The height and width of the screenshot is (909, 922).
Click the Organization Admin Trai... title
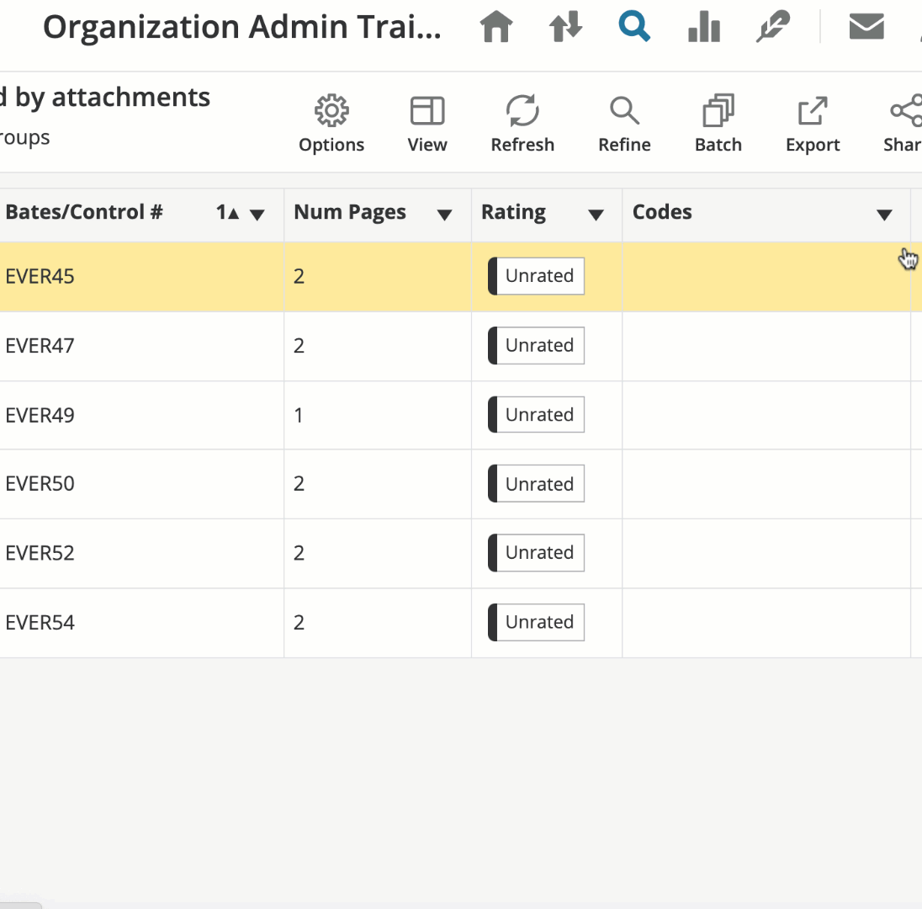click(242, 27)
